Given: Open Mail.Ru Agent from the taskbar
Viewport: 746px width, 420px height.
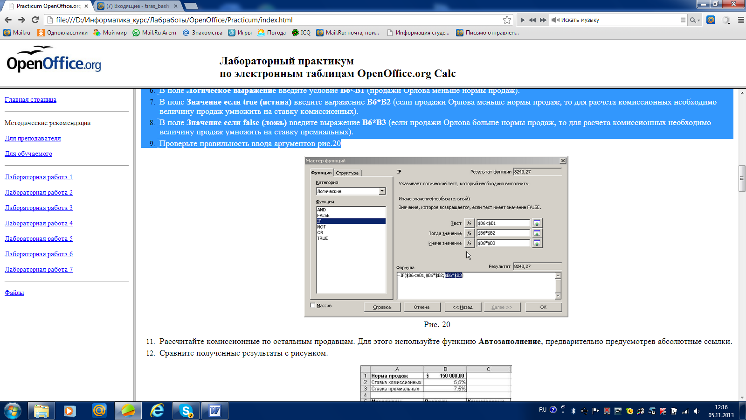Looking at the screenshot, I should coord(99,411).
